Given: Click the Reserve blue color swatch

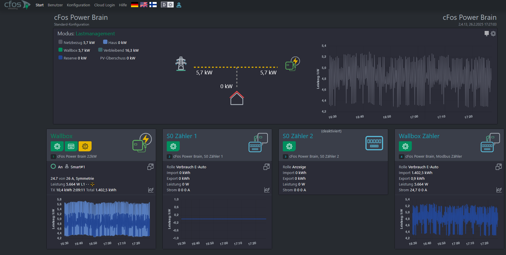Looking at the screenshot, I should point(60,57).
